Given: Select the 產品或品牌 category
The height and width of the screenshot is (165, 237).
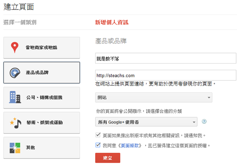Looking at the screenshot, I should click(x=41, y=73).
